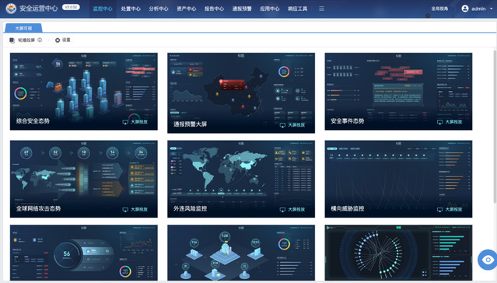
Task: Open the hamburger menu in navigation bar
Action: coord(321,9)
